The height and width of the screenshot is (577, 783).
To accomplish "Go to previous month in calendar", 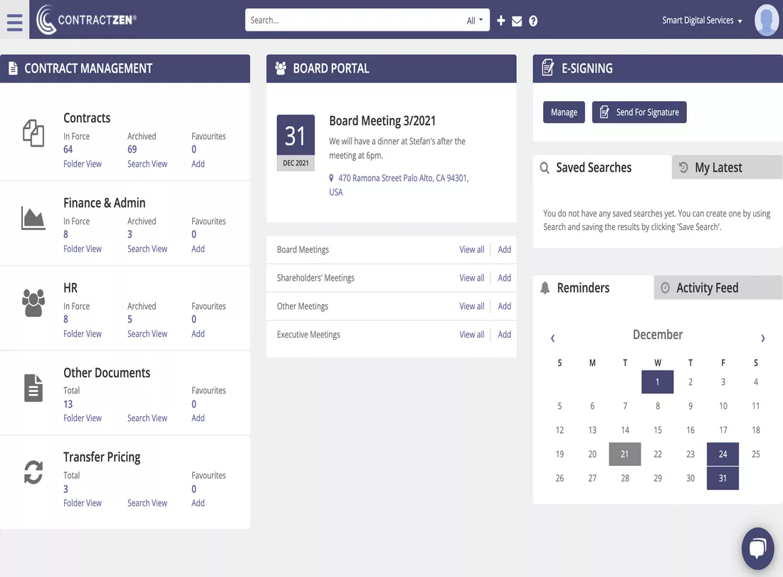I will pos(552,338).
